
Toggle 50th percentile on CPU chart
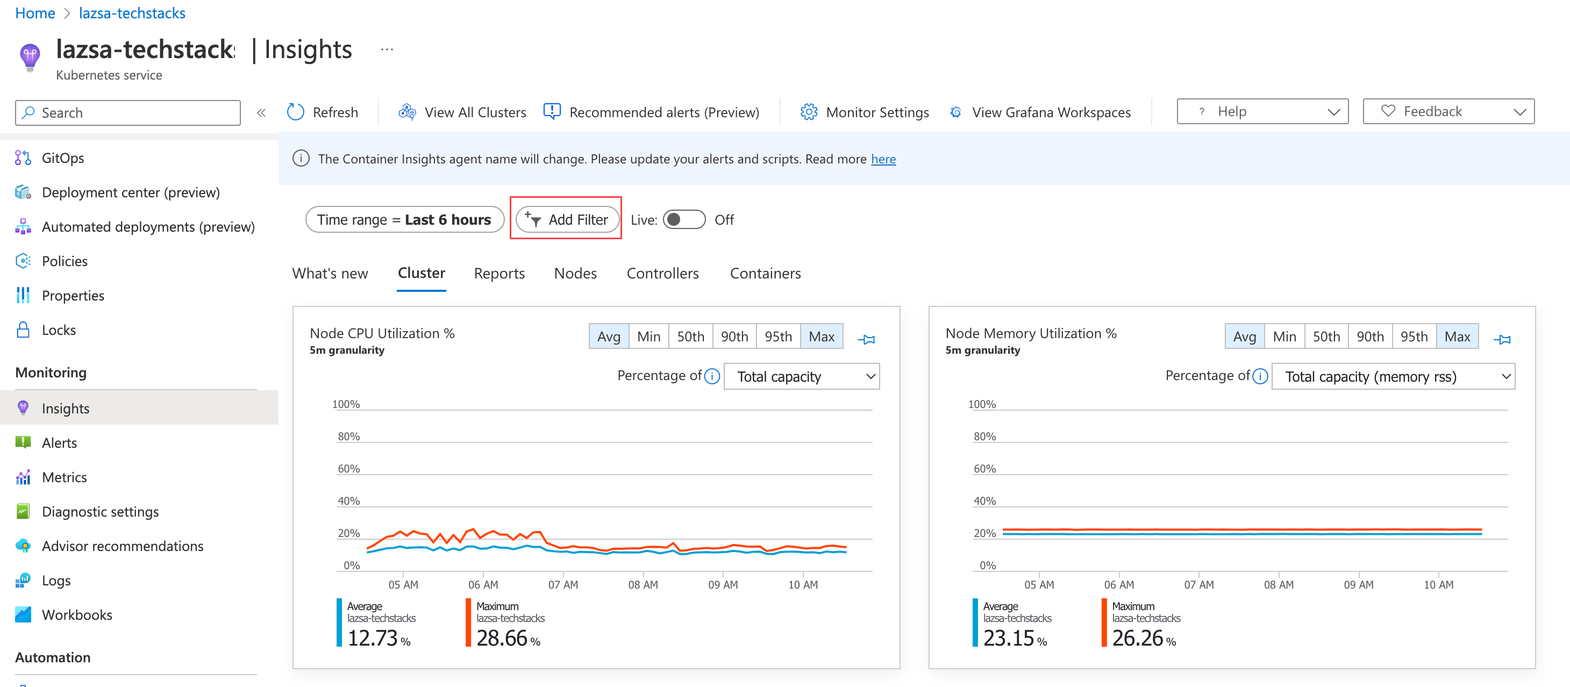pyautogui.click(x=690, y=337)
